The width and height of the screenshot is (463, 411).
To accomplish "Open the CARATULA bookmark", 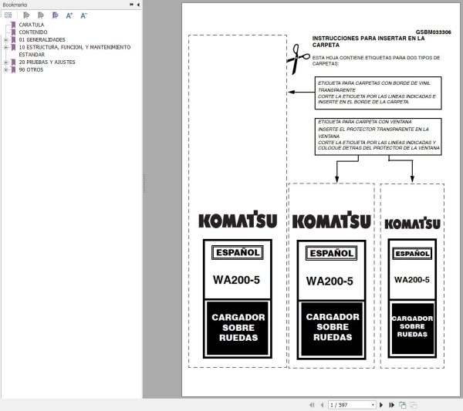I will (32, 25).
